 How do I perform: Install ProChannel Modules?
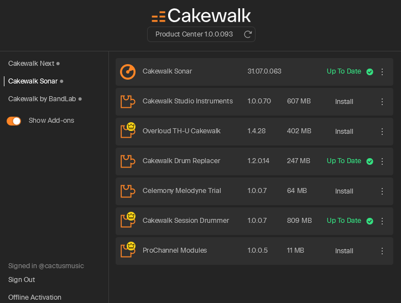(344, 251)
